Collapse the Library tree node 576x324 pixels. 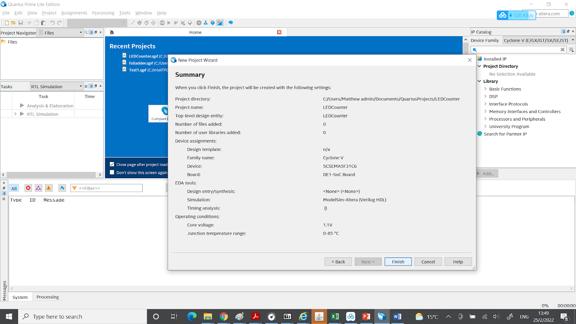pos(480,81)
